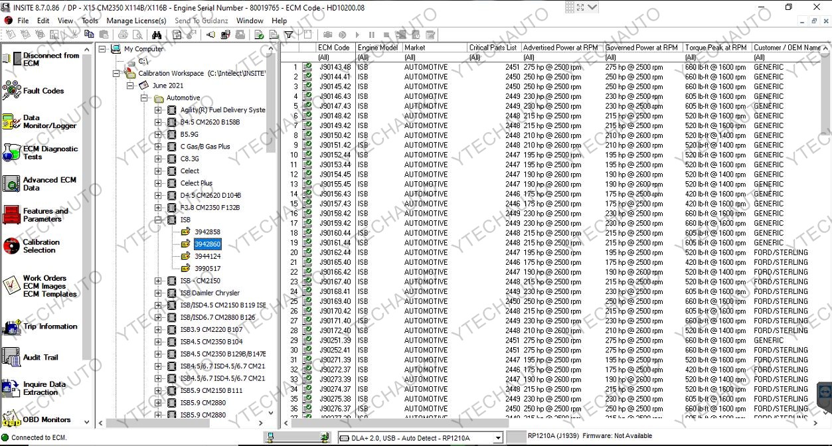Sort by Torque Peak at RPM header
The height and width of the screenshot is (446, 832).
[x=716, y=48]
